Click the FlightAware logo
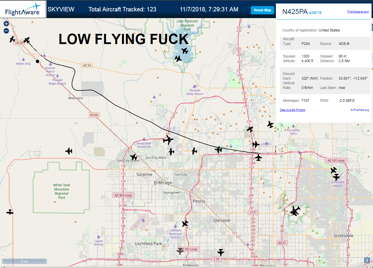This screenshot has width=373, height=268. pyautogui.click(x=23, y=9)
